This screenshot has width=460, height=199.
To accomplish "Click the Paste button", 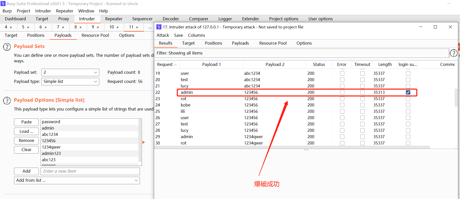I will pos(26,122).
